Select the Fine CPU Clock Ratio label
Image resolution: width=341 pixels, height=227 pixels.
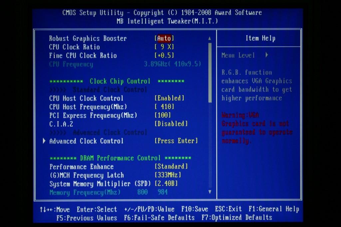[x=83, y=56]
